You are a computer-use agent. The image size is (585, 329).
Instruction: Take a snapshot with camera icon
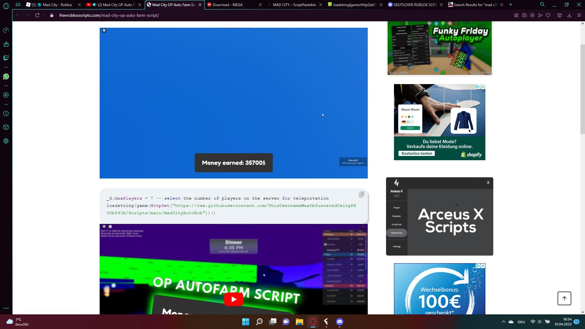[x=524, y=15]
